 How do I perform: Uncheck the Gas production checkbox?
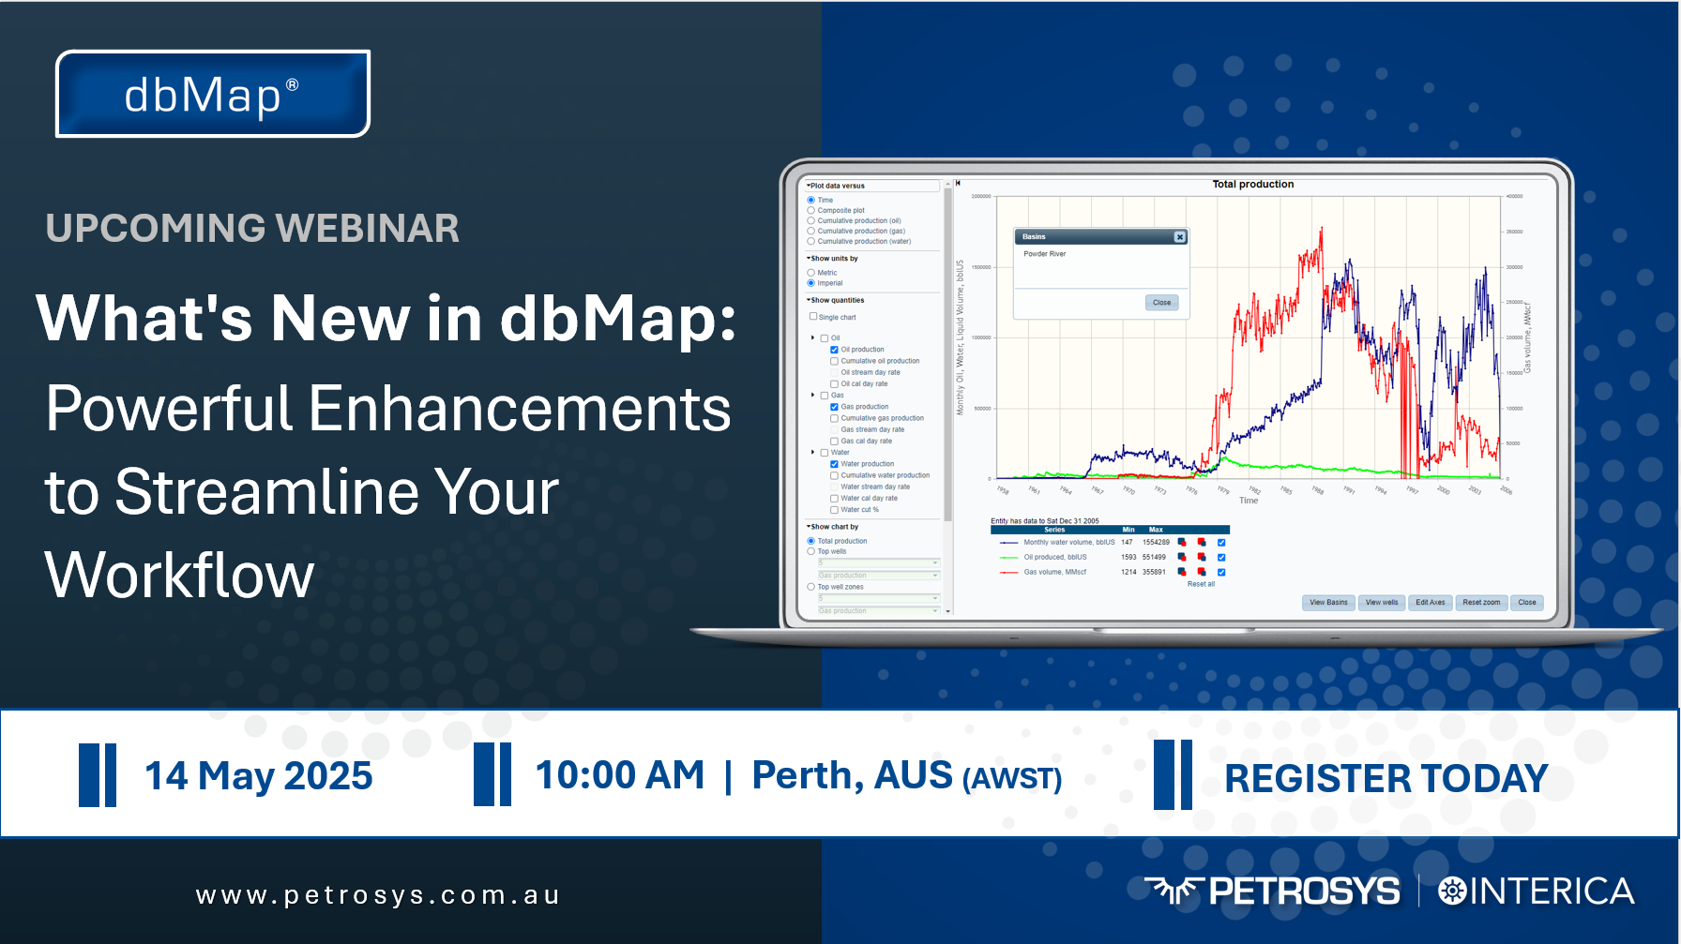[x=834, y=407]
